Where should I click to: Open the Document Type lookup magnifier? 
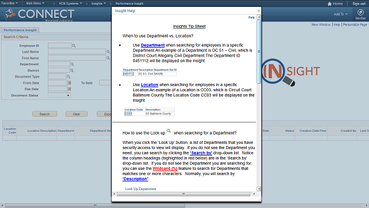coord(68,77)
